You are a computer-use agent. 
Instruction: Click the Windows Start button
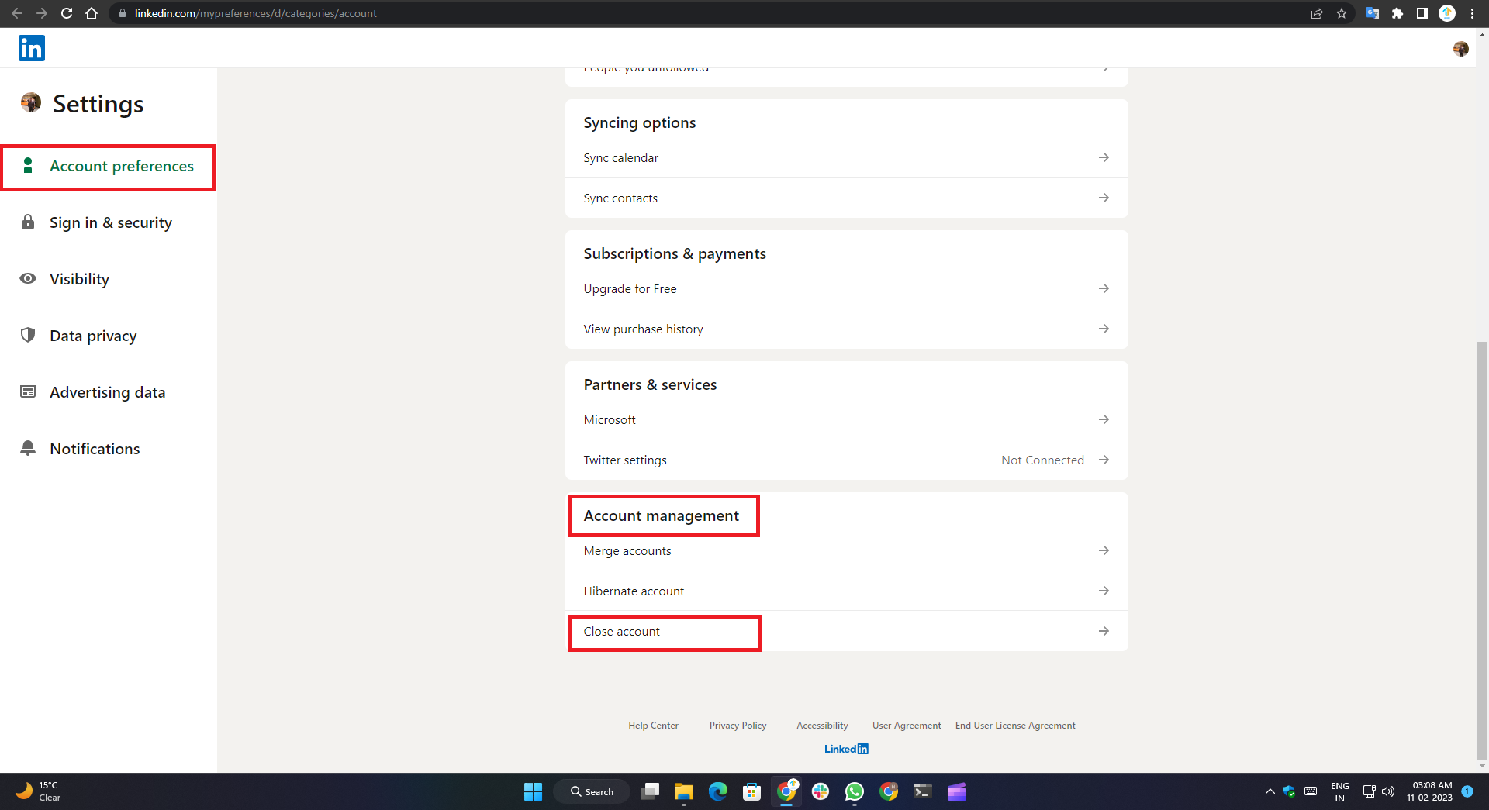533,791
